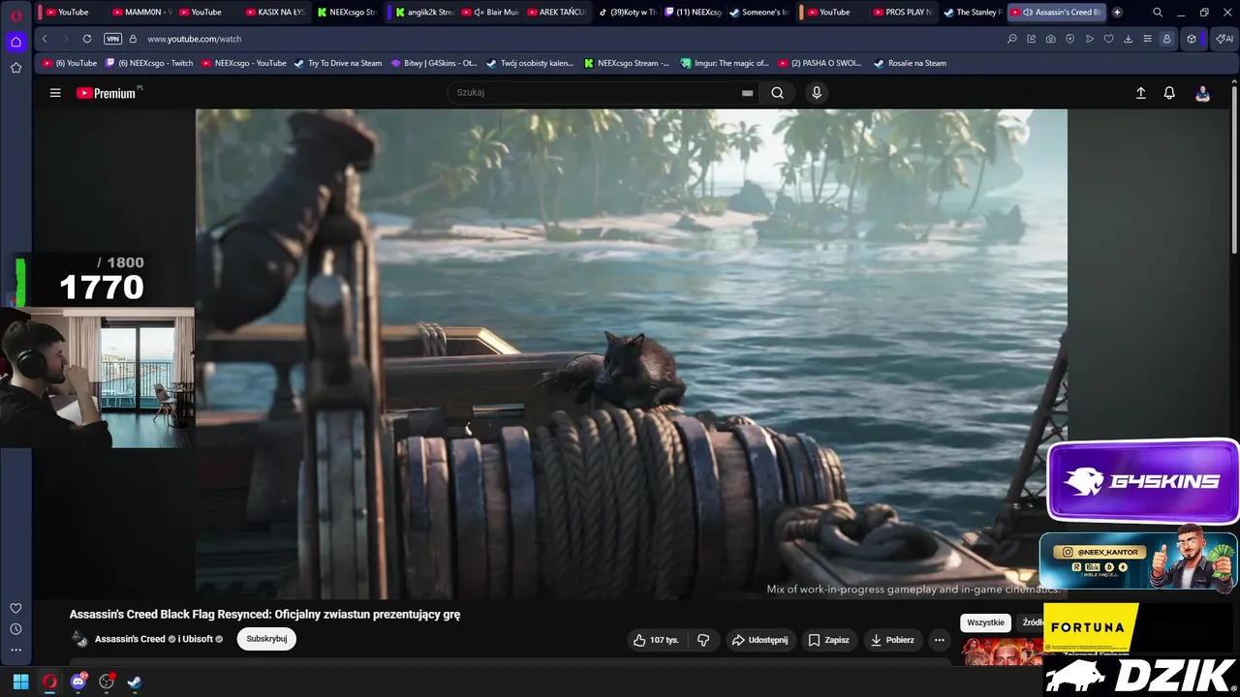This screenshot has height=697, width=1240.
Task: Open the sidebar bookmarks star
Action: [15, 68]
